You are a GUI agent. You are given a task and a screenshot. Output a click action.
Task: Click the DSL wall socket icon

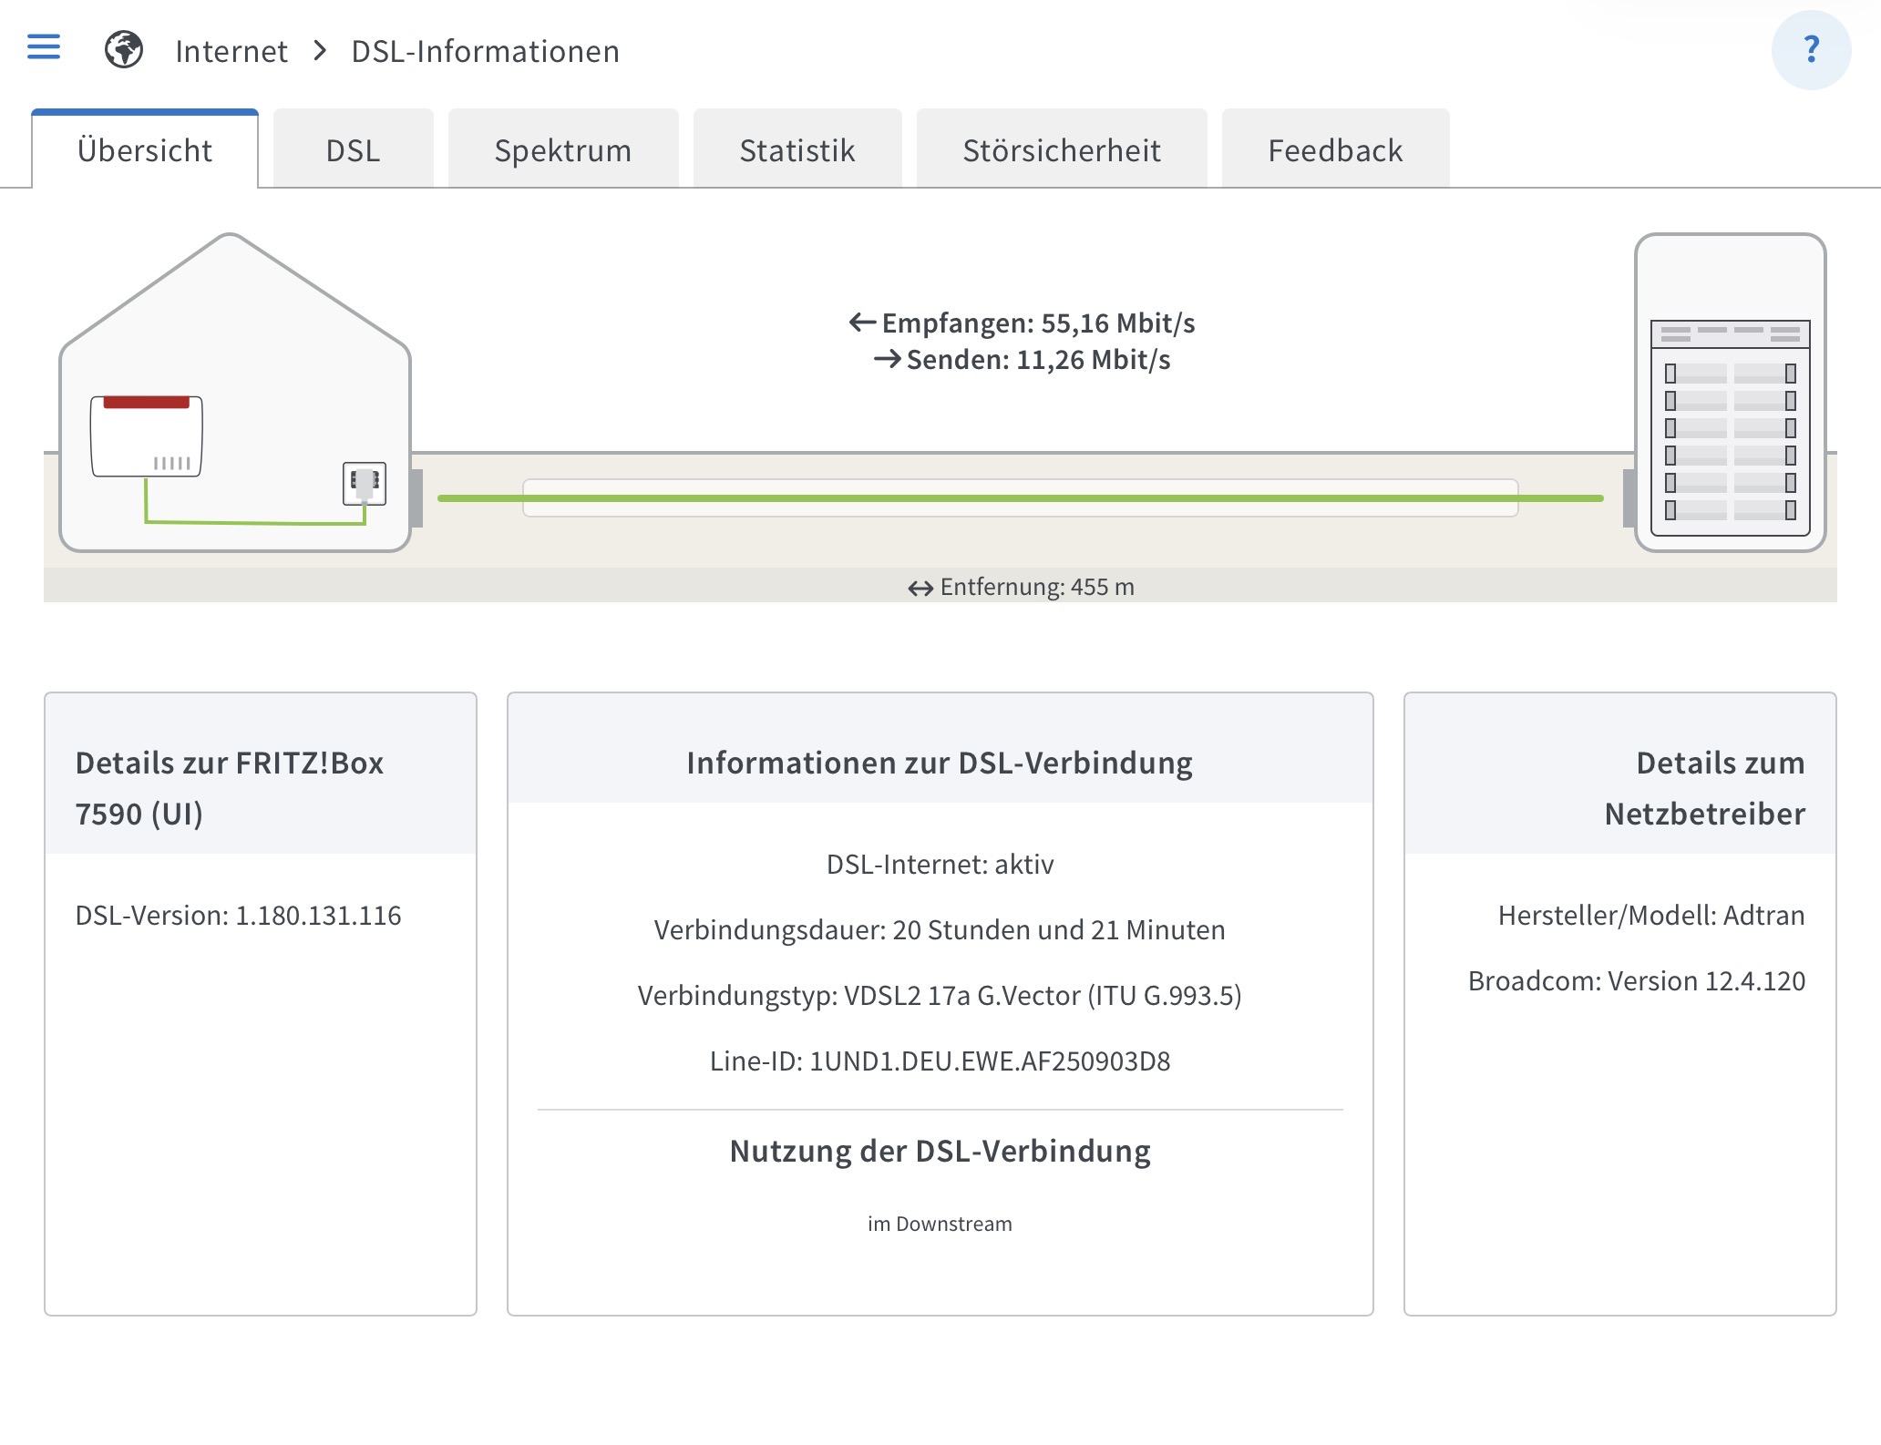365,483
